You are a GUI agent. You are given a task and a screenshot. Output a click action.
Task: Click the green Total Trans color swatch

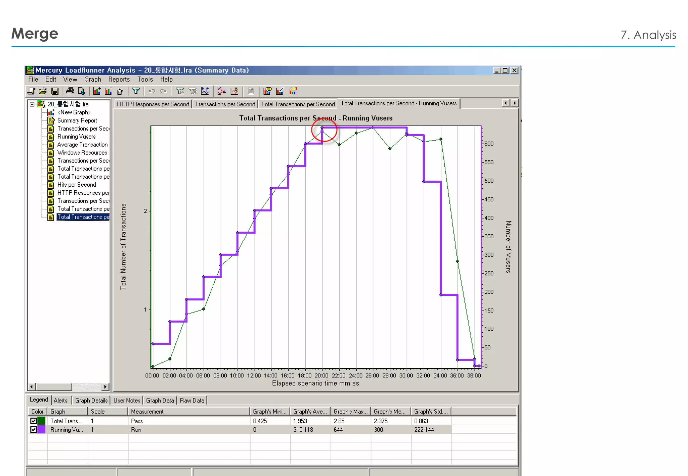41,421
